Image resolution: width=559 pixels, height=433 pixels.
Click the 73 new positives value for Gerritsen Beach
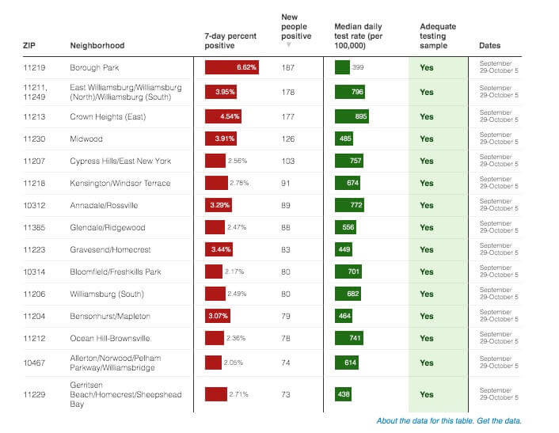pyautogui.click(x=287, y=394)
